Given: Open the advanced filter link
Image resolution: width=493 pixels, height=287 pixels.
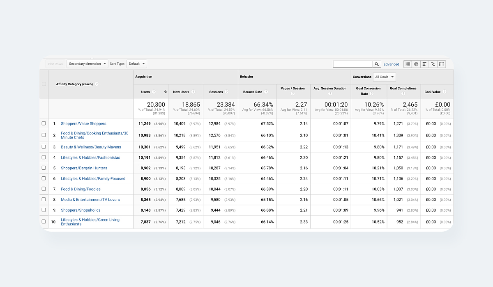Looking at the screenshot, I should coord(392,64).
